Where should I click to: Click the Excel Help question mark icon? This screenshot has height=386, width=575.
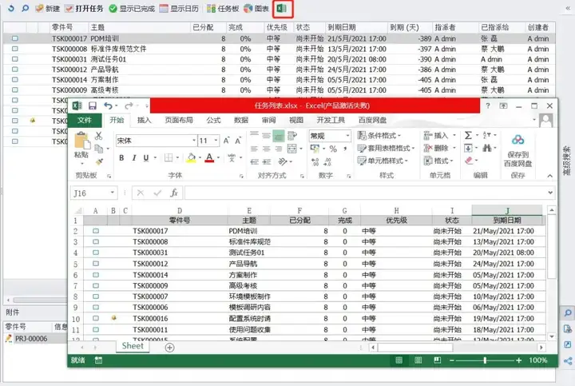(x=488, y=105)
